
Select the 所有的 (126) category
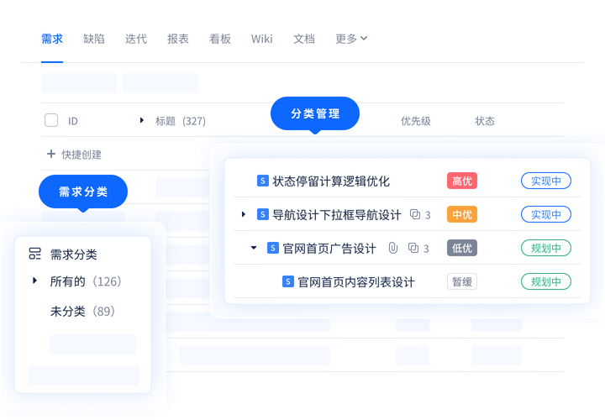(x=86, y=281)
